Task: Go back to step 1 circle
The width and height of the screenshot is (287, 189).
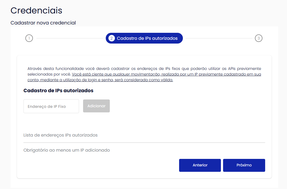Action: tap(29, 38)
